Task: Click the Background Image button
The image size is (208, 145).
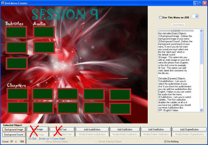Action: [x=14, y=129]
